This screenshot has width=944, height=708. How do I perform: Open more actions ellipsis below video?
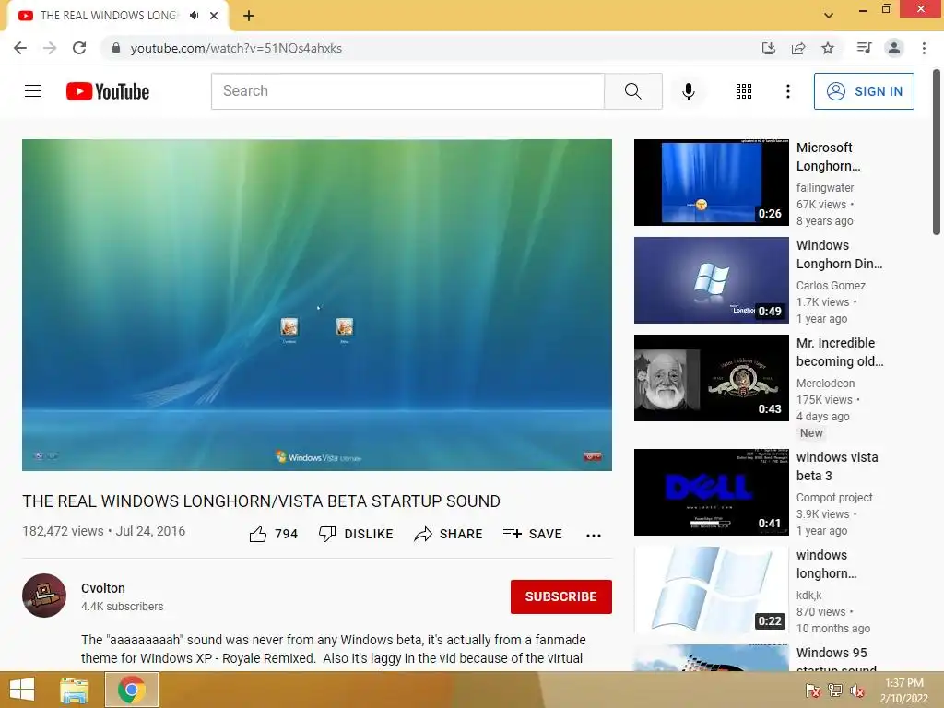594,536
